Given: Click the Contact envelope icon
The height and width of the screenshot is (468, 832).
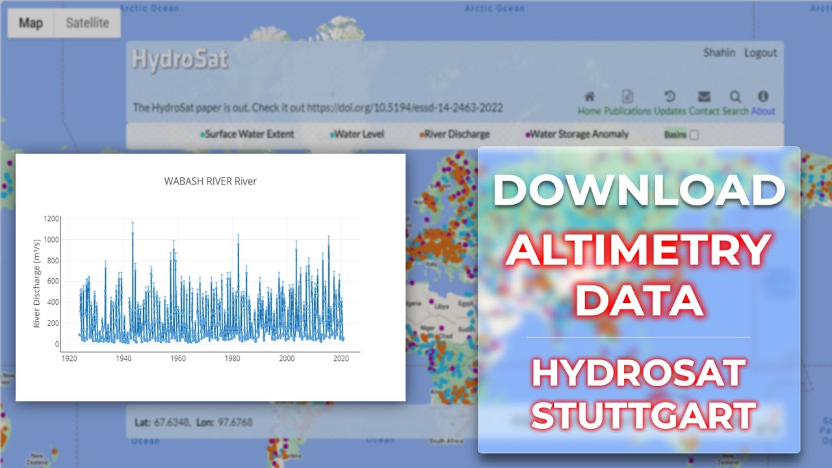Looking at the screenshot, I should coord(704,97).
